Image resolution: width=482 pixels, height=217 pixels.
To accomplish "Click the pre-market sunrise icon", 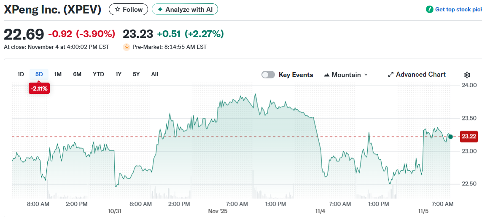I will tap(126, 47).
